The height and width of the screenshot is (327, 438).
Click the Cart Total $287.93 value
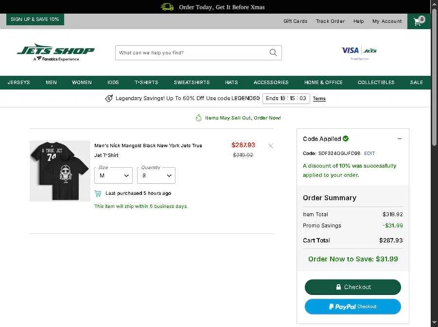pos(391,241)
